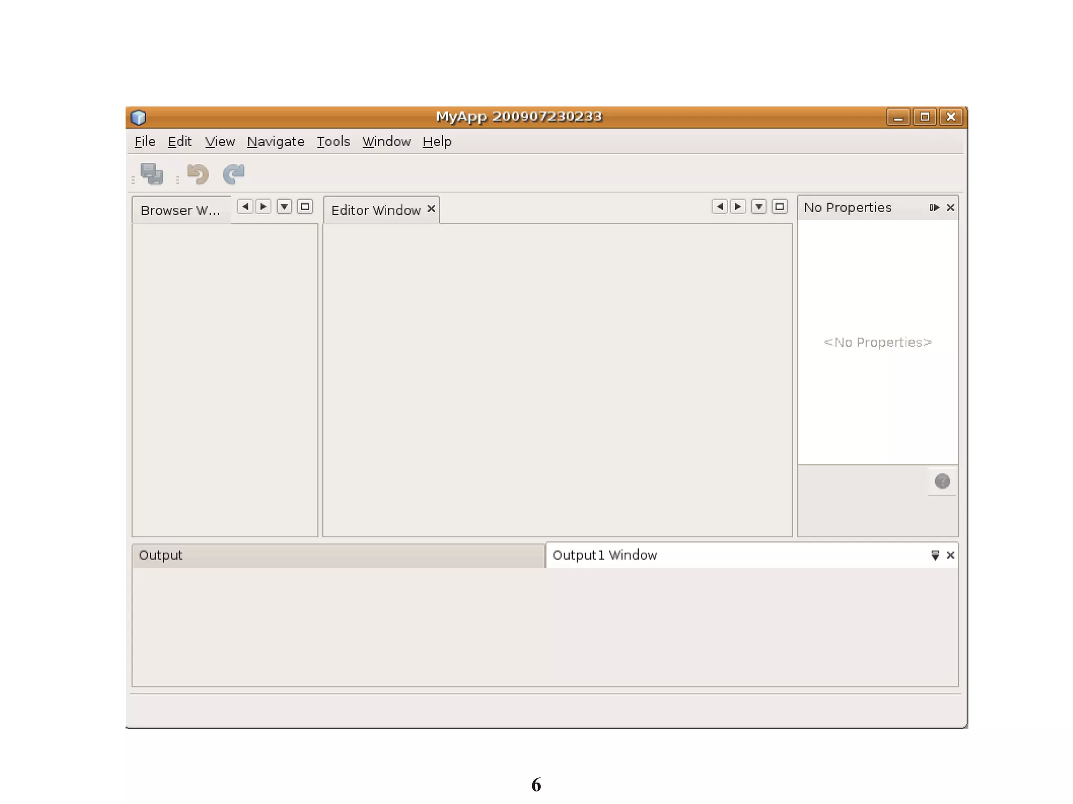Open the File menu
The height and width of the screenshot is (804, 1073).
tap(145, 141)
